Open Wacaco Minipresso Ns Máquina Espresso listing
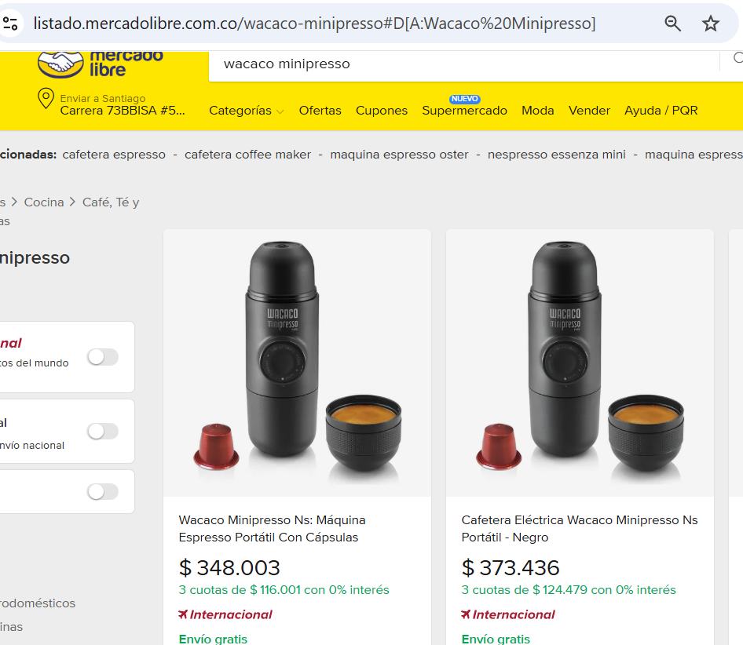Viewport: 743px width, 645px height. pyautogui.click(x=272, y=528)
